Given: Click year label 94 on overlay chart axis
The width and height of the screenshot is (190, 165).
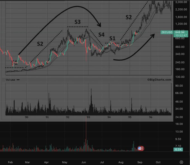Looking at the screenshot, I should tap(109, 117).
